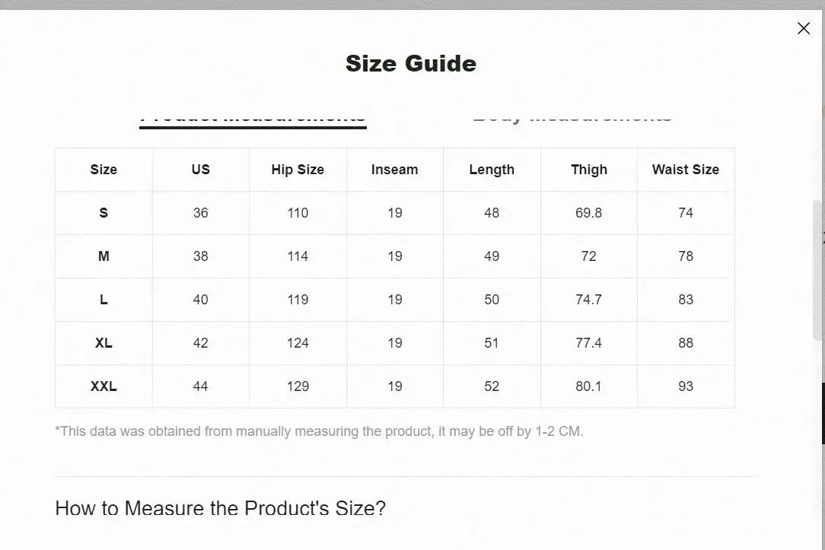Switch to the Body Measurements tab
The image size is (825, 550).
coord(572,114)
